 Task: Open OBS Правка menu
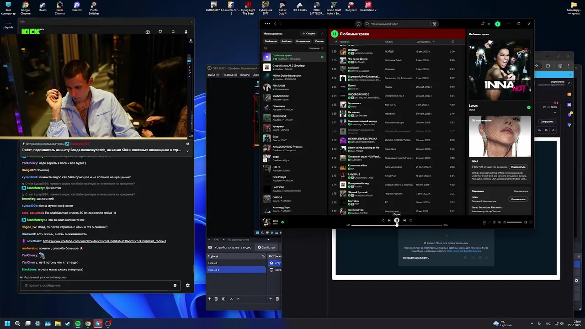coord(230,74)
